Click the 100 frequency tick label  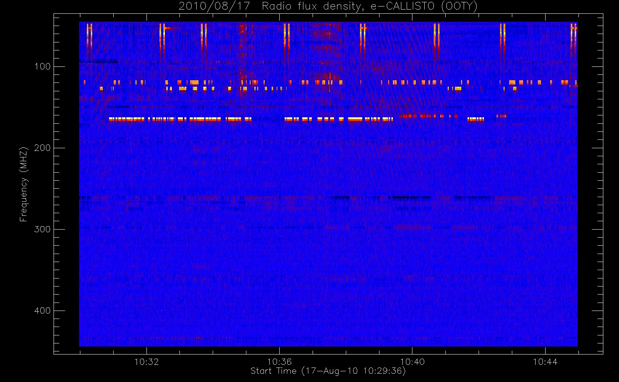pos(42,66)
